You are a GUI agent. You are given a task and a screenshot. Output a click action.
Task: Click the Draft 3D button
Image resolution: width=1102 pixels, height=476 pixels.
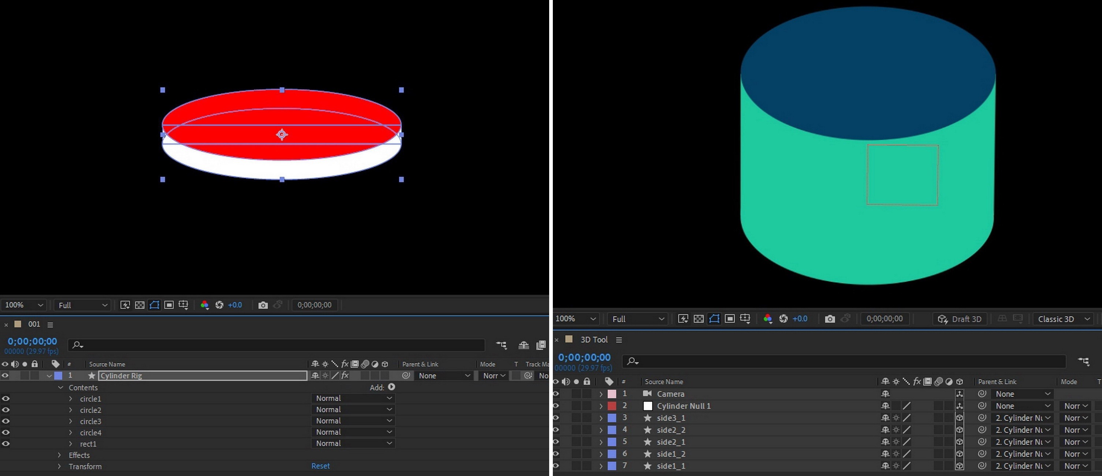pos(960,319)
